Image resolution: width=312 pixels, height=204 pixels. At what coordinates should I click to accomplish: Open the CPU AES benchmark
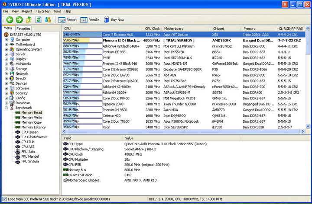(x=28, y=147)
